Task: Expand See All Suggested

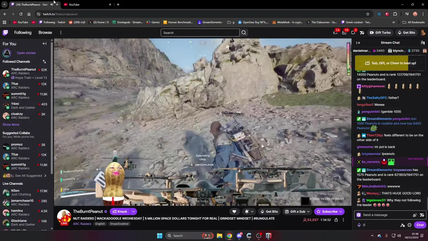Action: pyautogui.click(x=25, y=175)
